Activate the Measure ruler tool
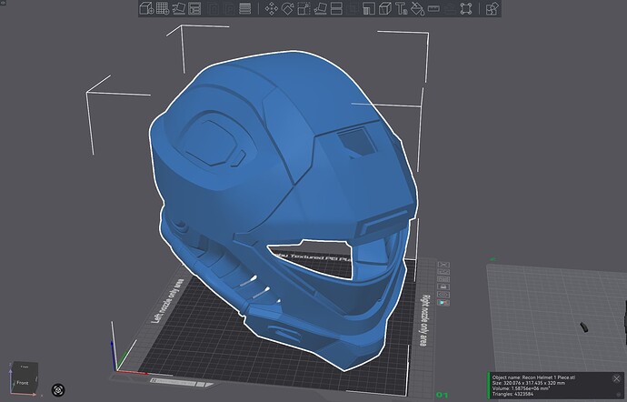The image size is (627, 402). click(x=433, y=8)
